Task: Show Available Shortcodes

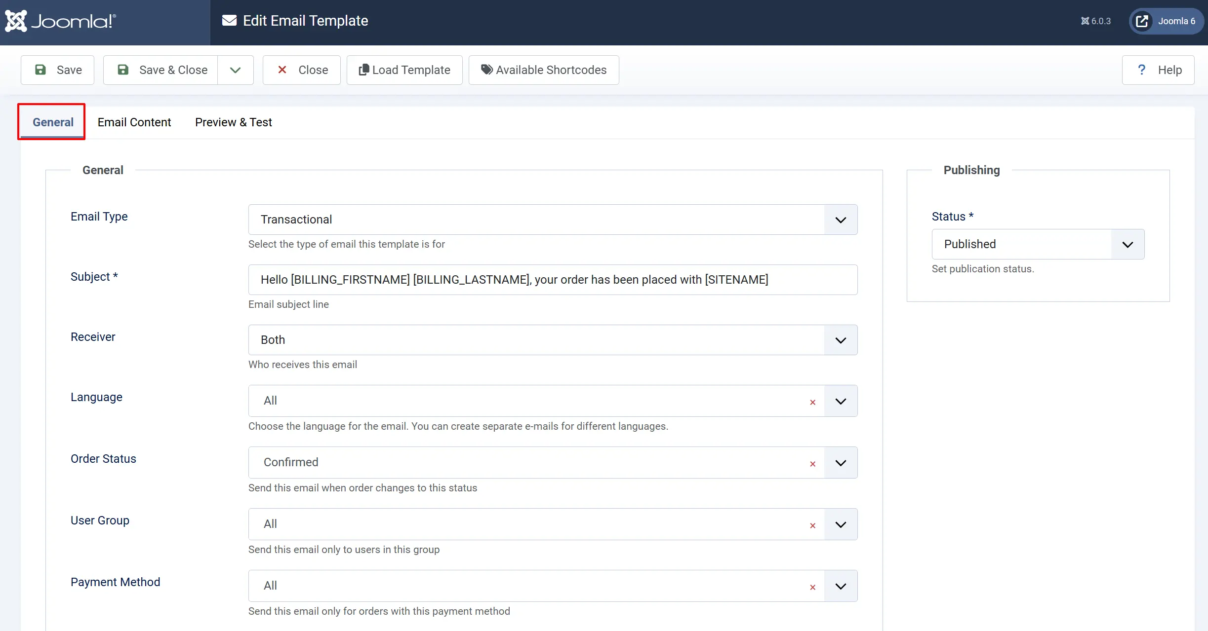Action: [544, 70]
